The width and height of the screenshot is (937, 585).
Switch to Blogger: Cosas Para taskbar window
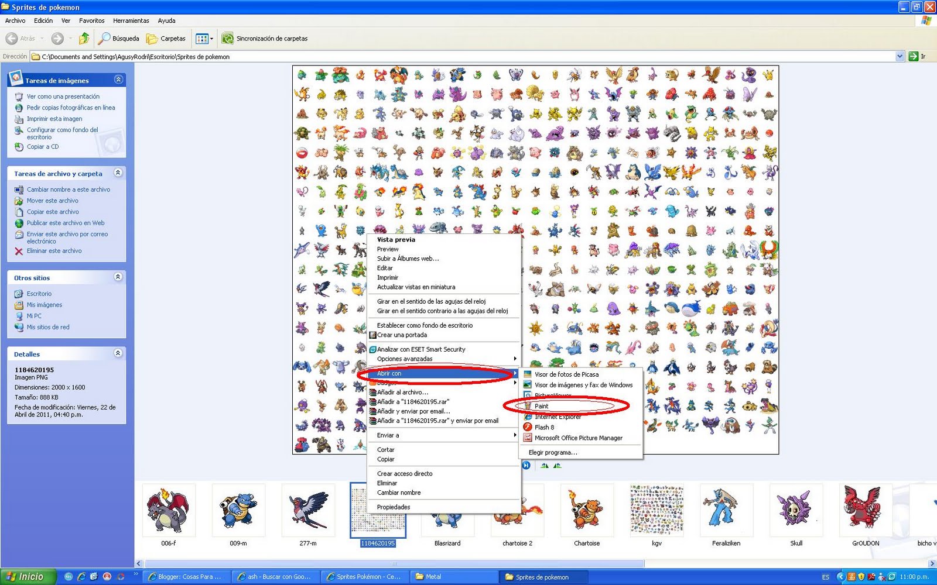point(187,577)
